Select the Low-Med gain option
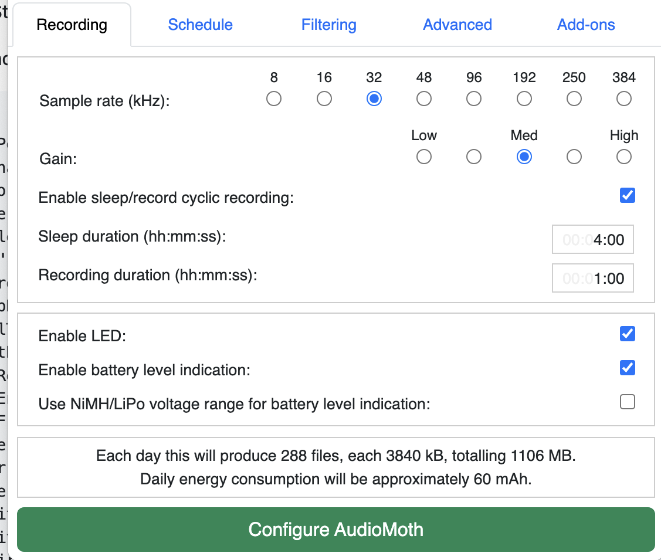The height and width of the screenshot is (560, 661). tap(474, 157)
